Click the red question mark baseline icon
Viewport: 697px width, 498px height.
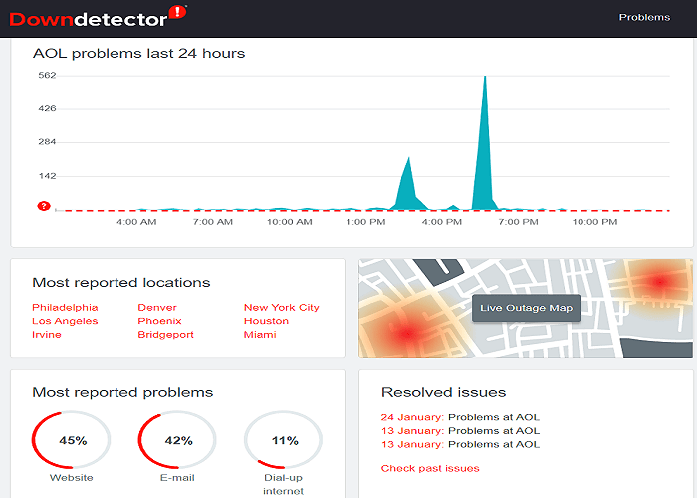[44, 206]
